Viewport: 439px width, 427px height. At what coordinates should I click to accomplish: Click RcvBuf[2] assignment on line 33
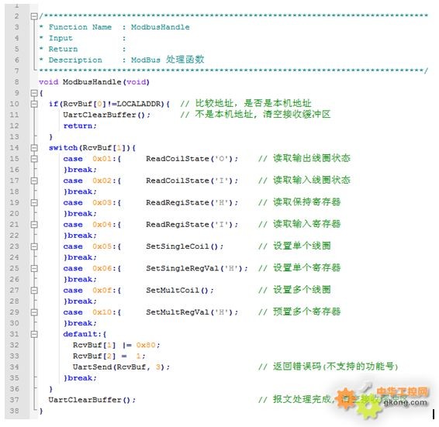(x=109, y=356)
